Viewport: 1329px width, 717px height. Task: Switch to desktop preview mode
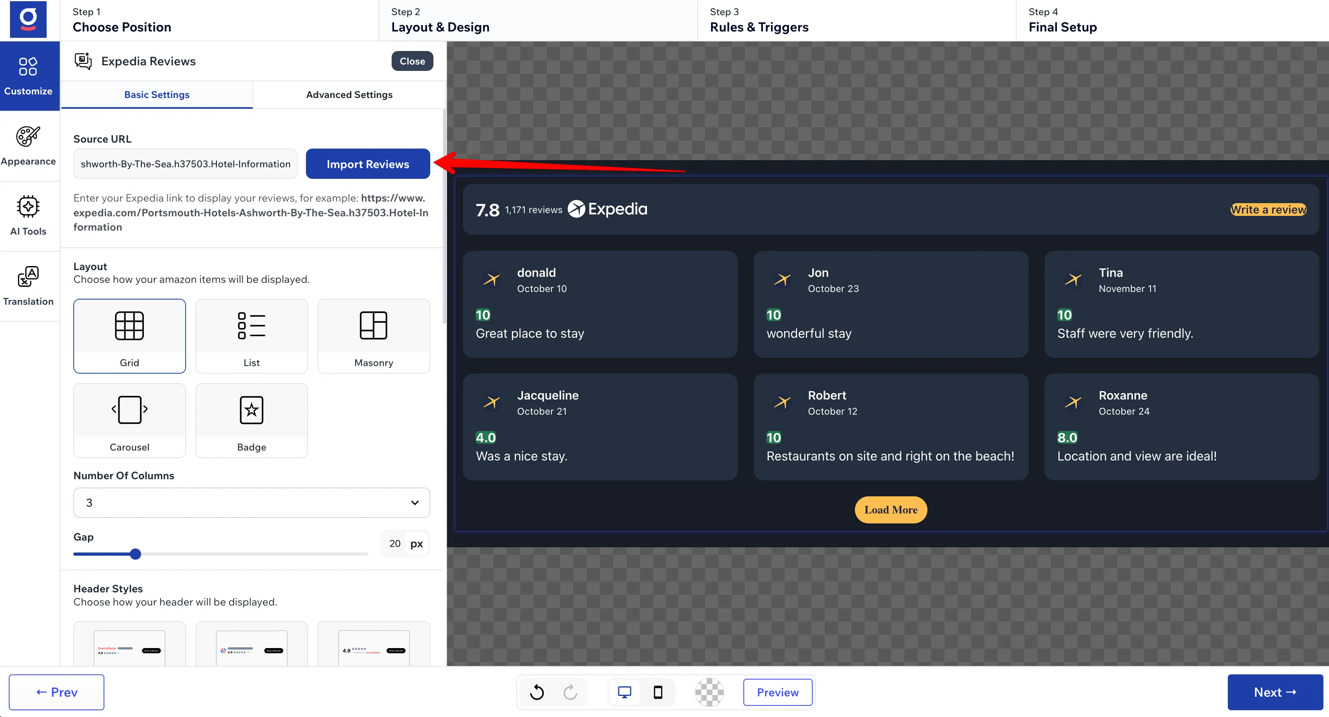point(624,692)
